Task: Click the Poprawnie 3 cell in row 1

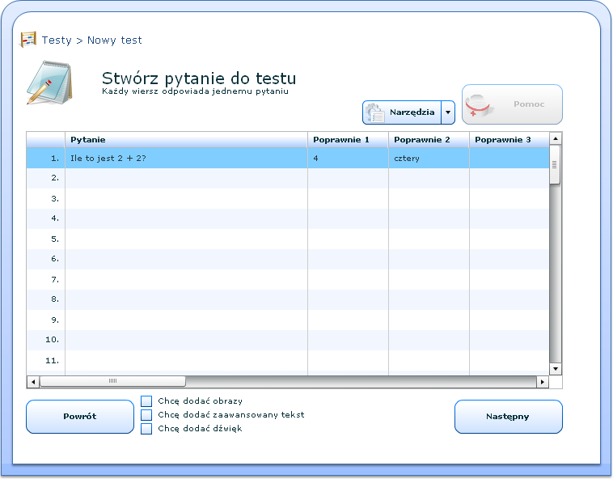Action: click(509, 159)
